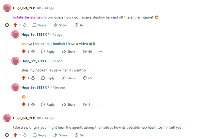Open the @TateTheTalisman user mention link
Screen dimensions: 209x139
coord(28,17)
